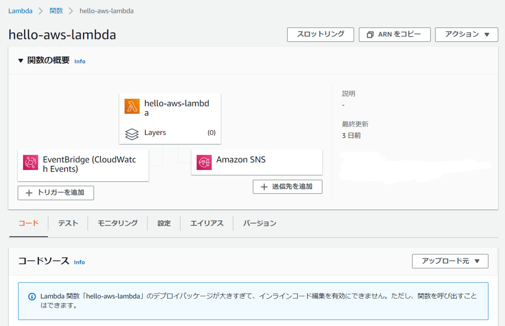Image resolution: width=505 pixels, height=326 pixels.
Task: Select the EventBridge (CloudWatch Events) trigger box
Action: click(x=83, y=165)
